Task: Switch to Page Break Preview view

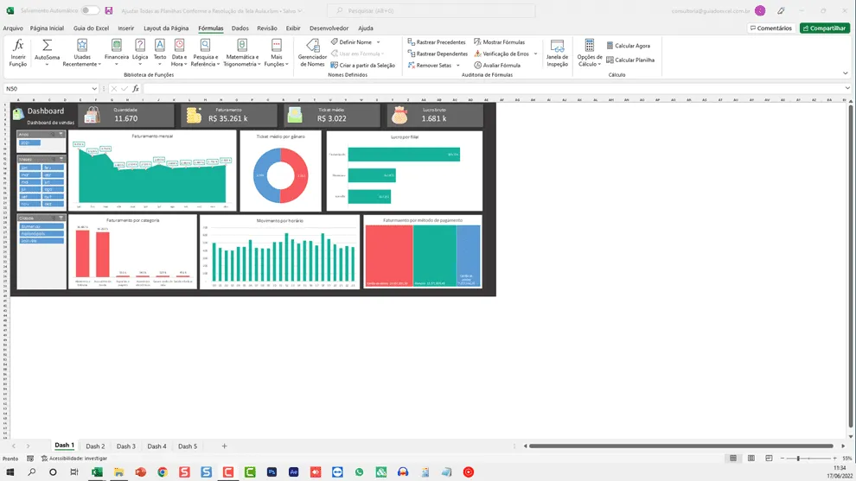Action: [x=769, y=458]
